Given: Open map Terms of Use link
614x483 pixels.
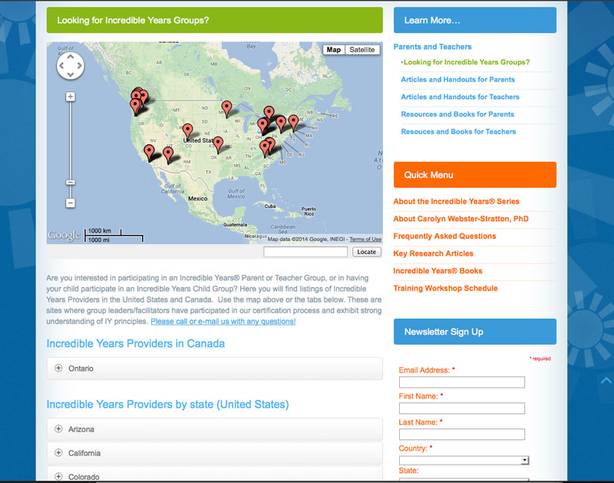Looking at the screenshot, I should tap(365, 239).
